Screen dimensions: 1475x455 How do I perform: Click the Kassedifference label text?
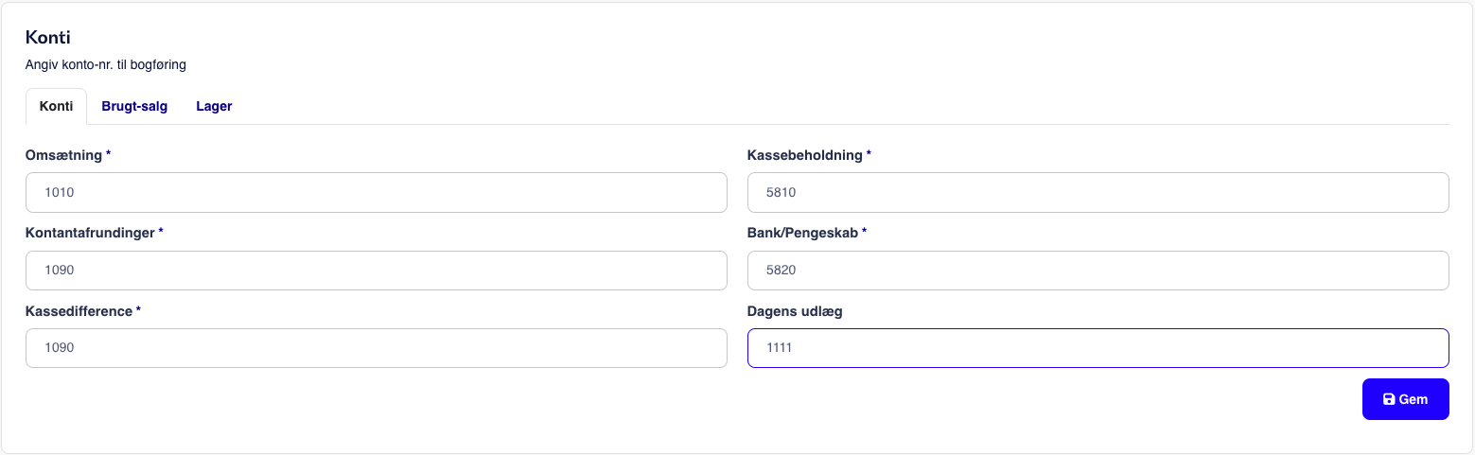(79, 310)
